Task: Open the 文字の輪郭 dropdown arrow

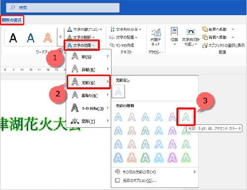Action: (x=93, y=38)
